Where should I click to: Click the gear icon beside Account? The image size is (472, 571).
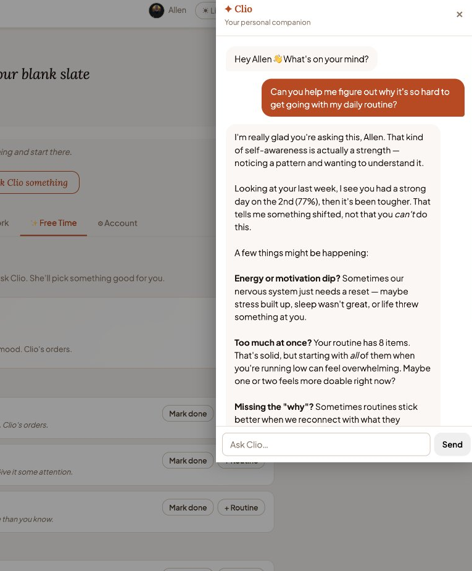101,223
